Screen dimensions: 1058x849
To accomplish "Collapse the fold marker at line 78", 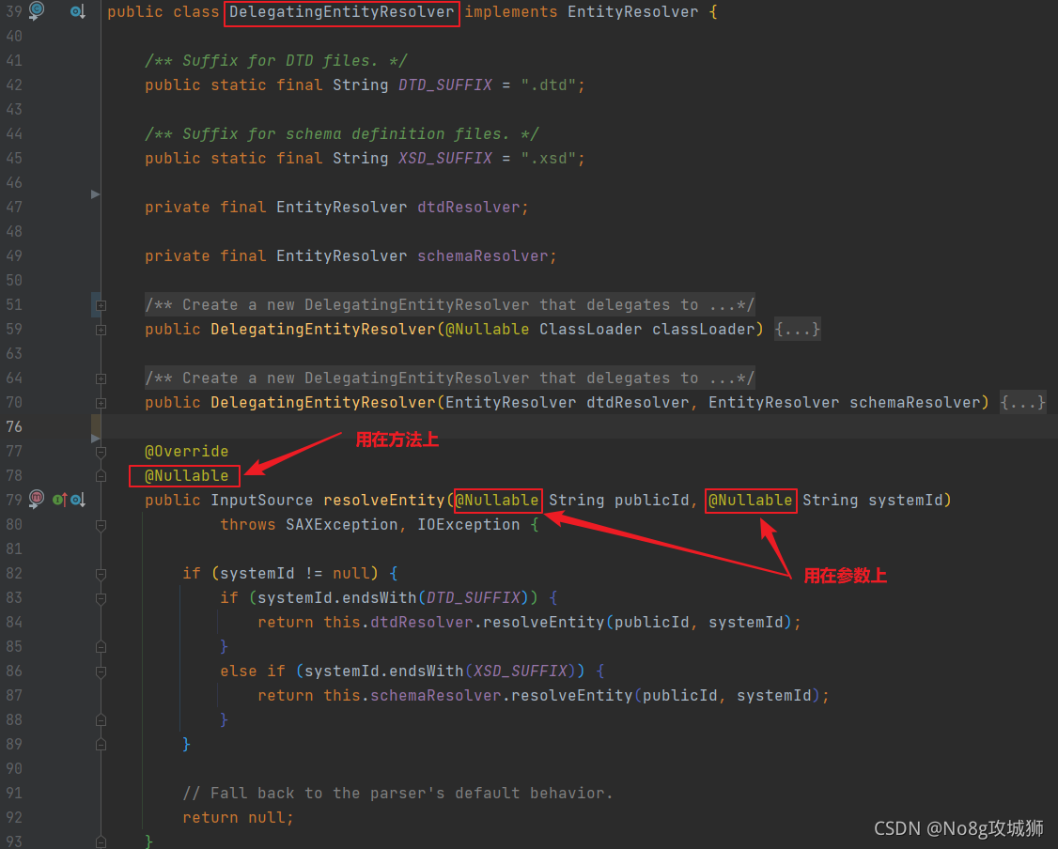I will 101,476.
